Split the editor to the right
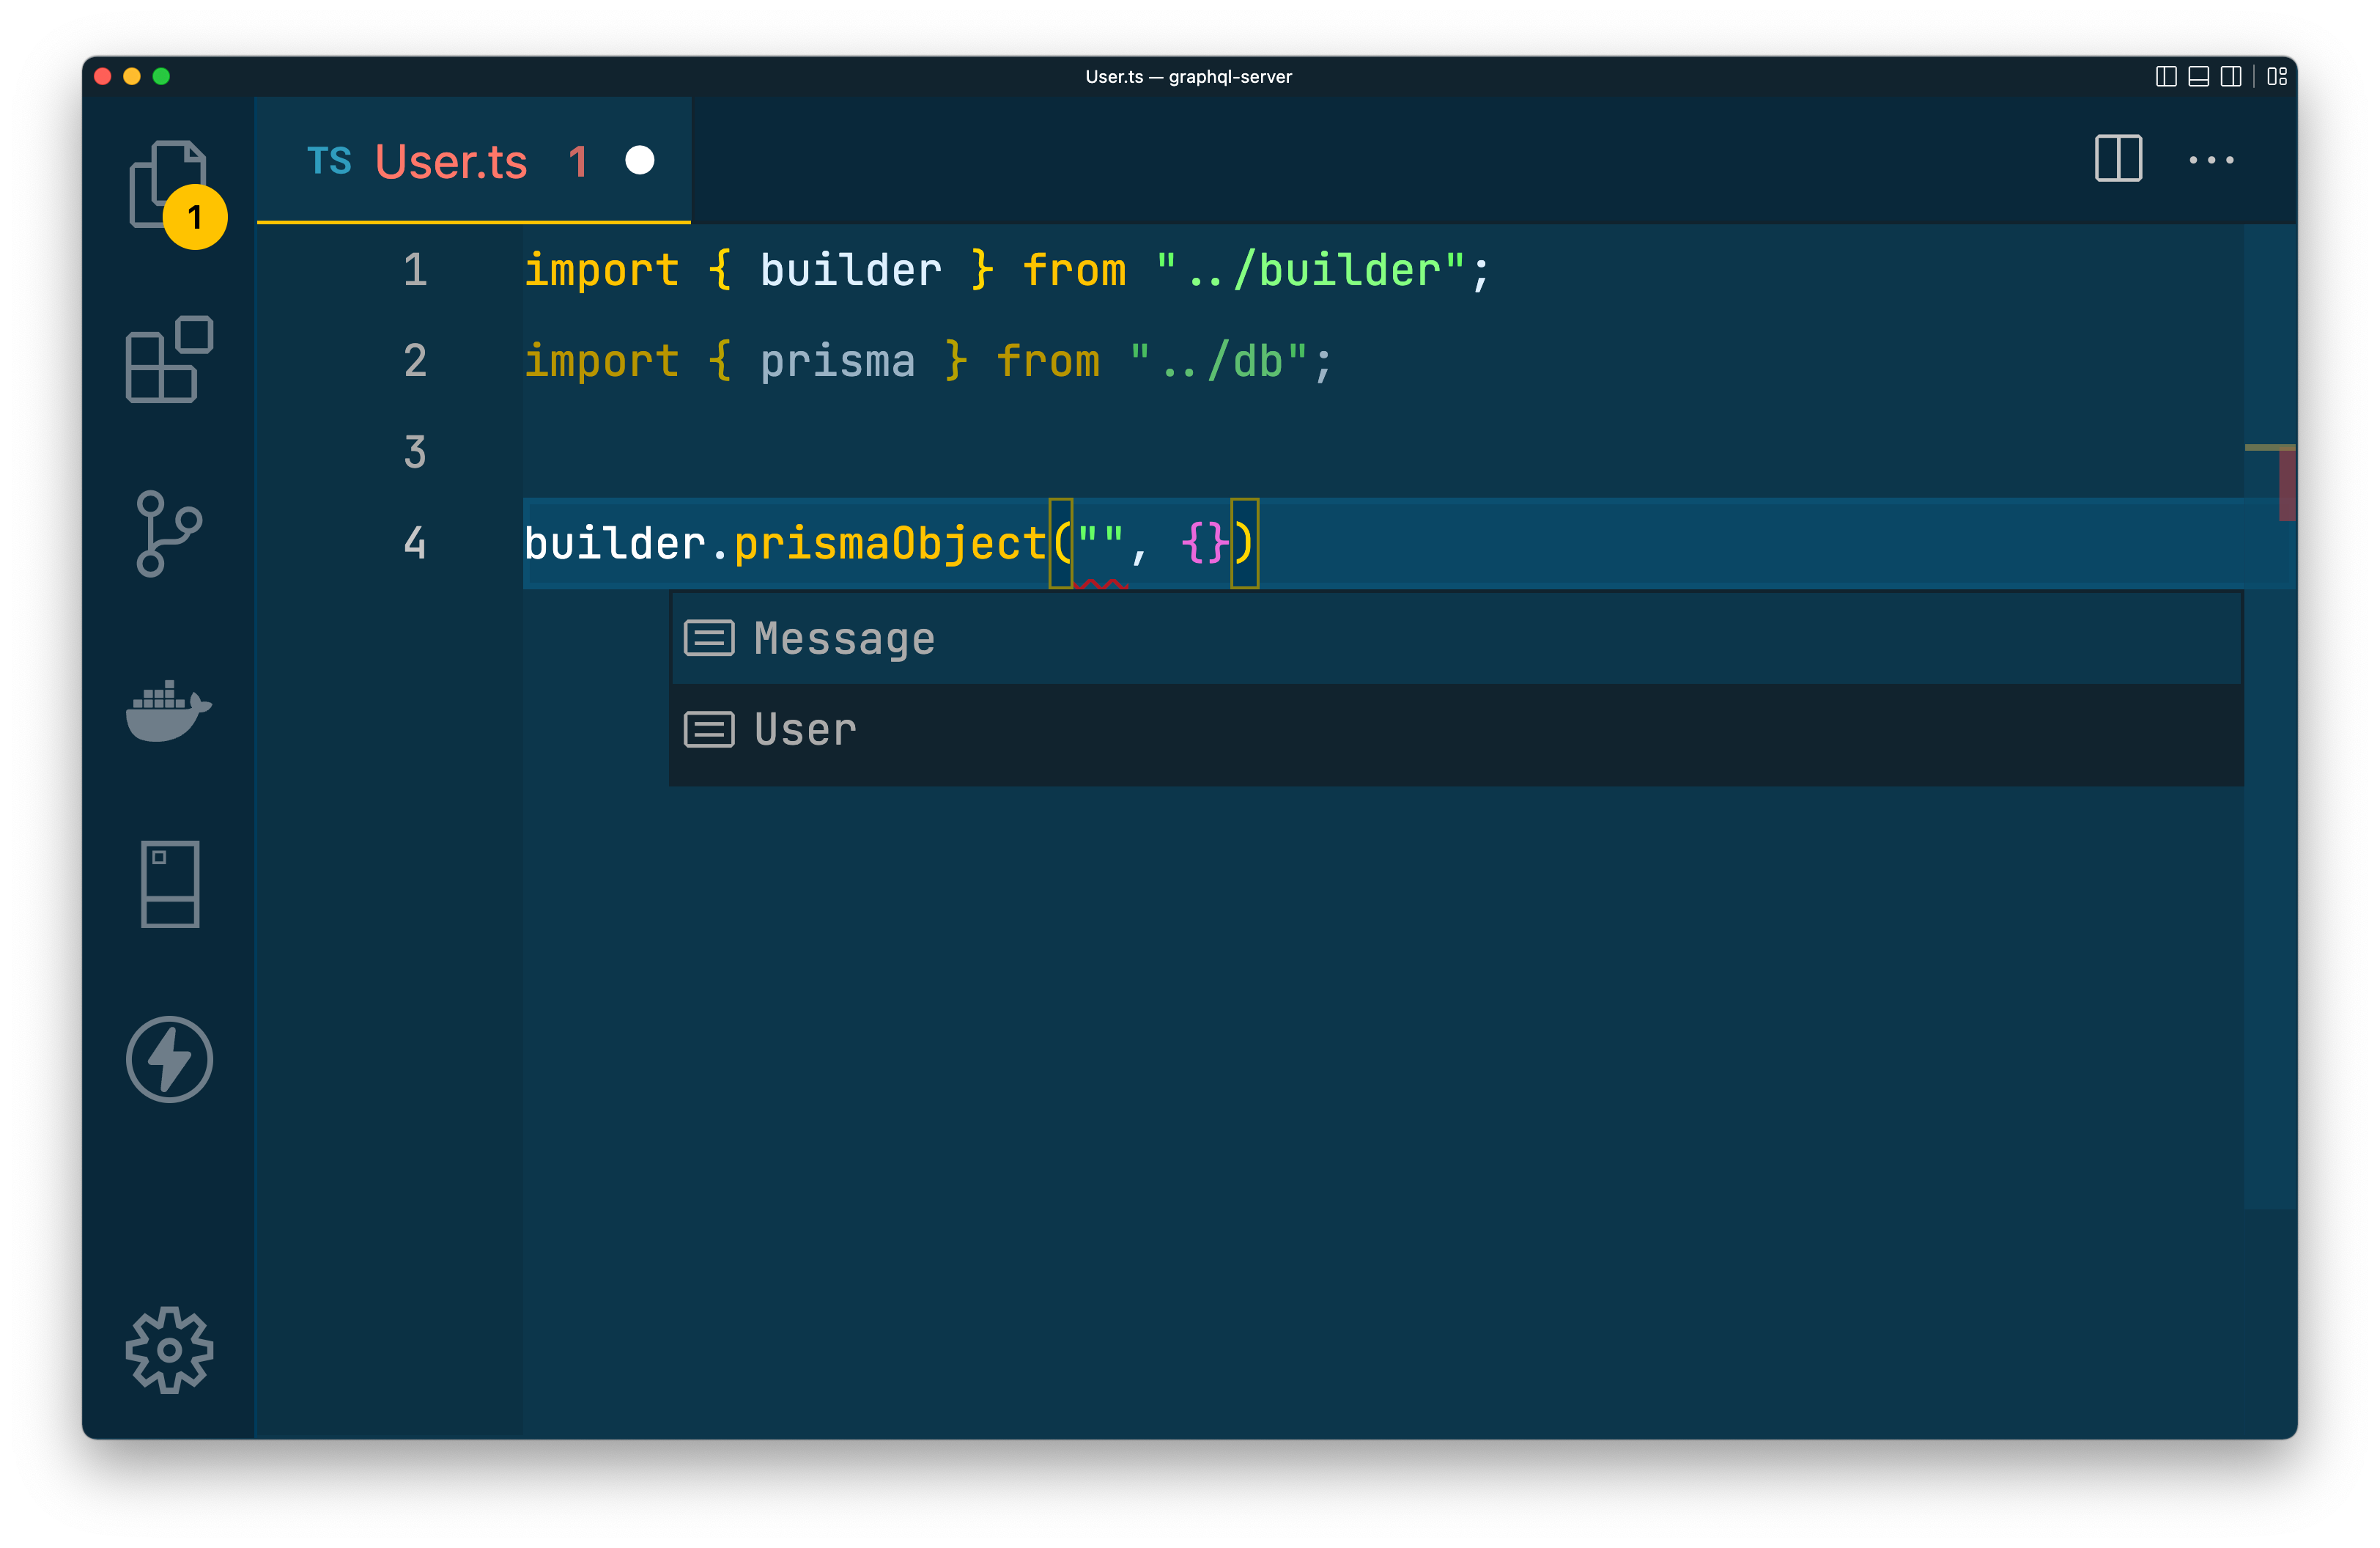Image resolution: width=2380 pixels, height=1548 pixels. click(x=2118, y=159)
